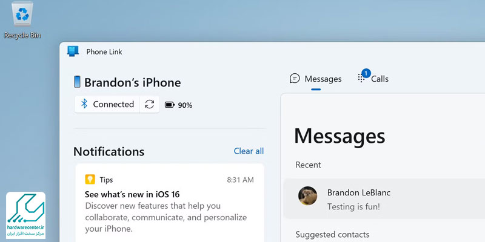Click the Bluetooth Connected status button
Viewport: 485px width, 242px height.
point(107,104)
